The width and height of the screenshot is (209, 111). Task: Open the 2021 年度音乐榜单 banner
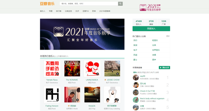[82, 34]
